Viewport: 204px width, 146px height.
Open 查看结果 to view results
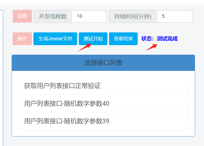coord(123,39)
